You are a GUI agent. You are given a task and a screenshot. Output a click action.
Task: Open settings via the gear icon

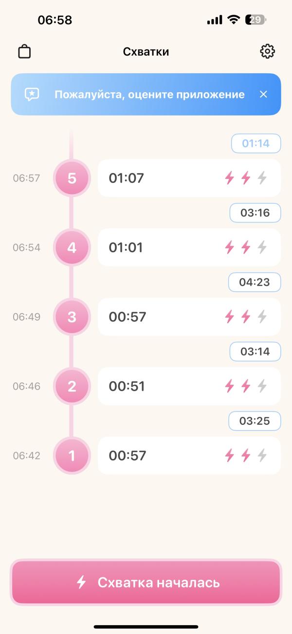tap(268, 51)
